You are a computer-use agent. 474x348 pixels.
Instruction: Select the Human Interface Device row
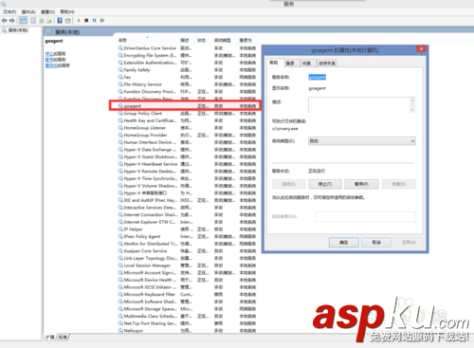click(187, 142)
